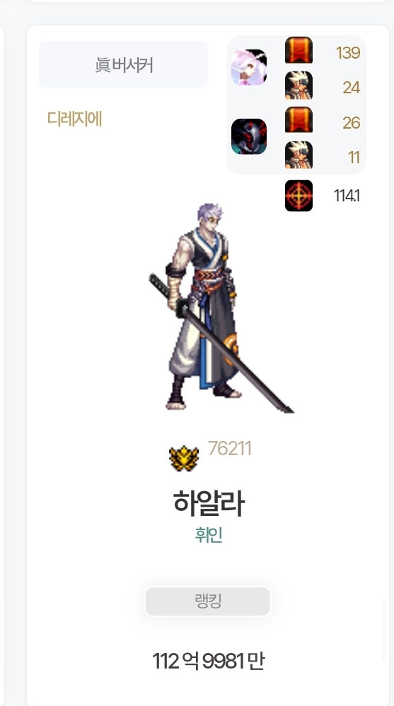Click the swordsman character sprite image

(221, 307)
